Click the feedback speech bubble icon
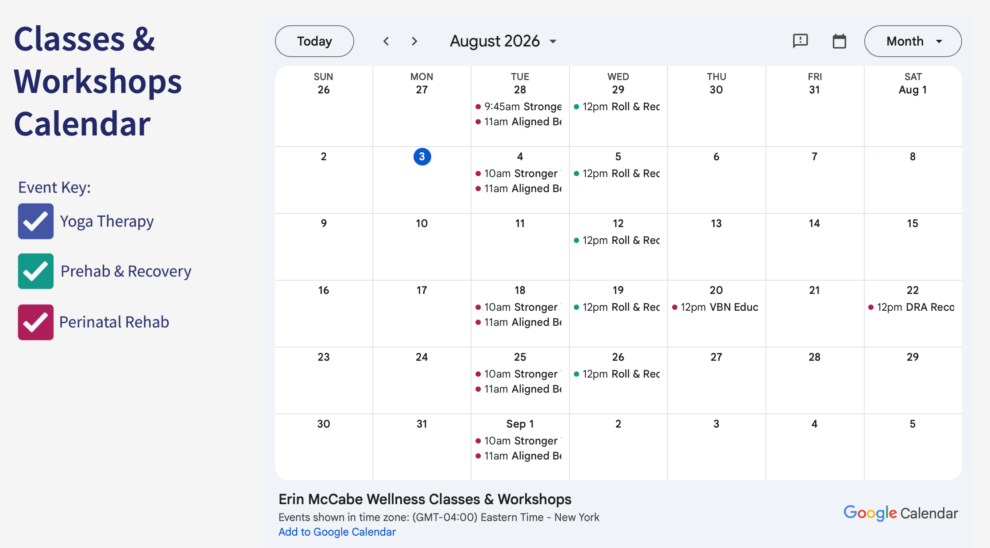The height and width of the screenshot is (548, 990). (x=800, y=41)
